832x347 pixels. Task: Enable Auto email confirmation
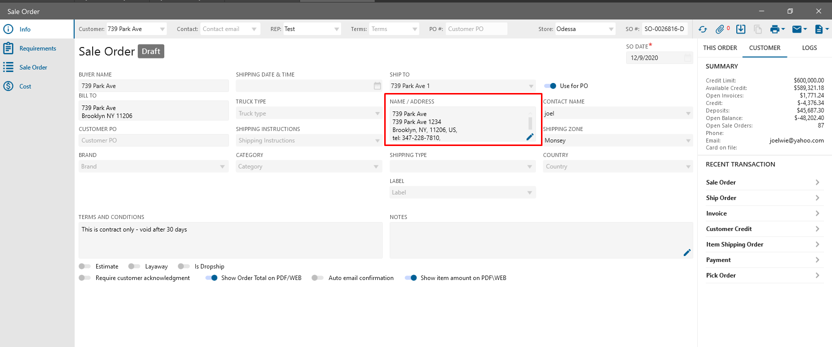click(318, 278)
